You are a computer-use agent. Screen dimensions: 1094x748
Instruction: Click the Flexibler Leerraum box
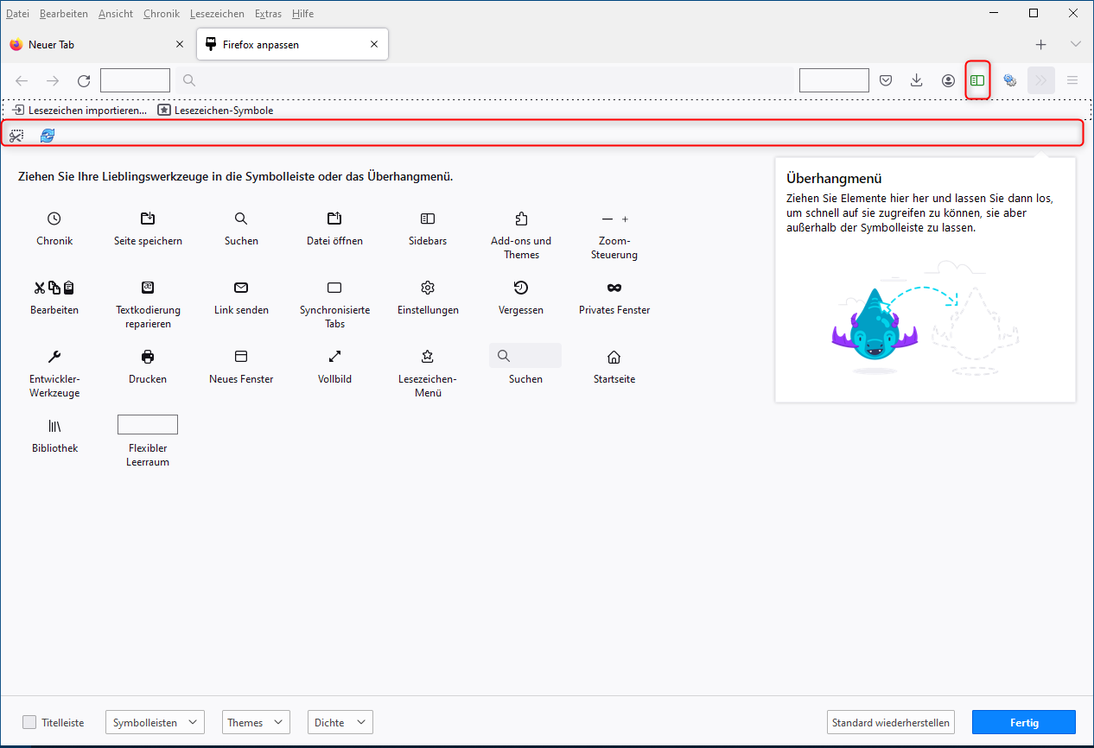pos(148,424)
